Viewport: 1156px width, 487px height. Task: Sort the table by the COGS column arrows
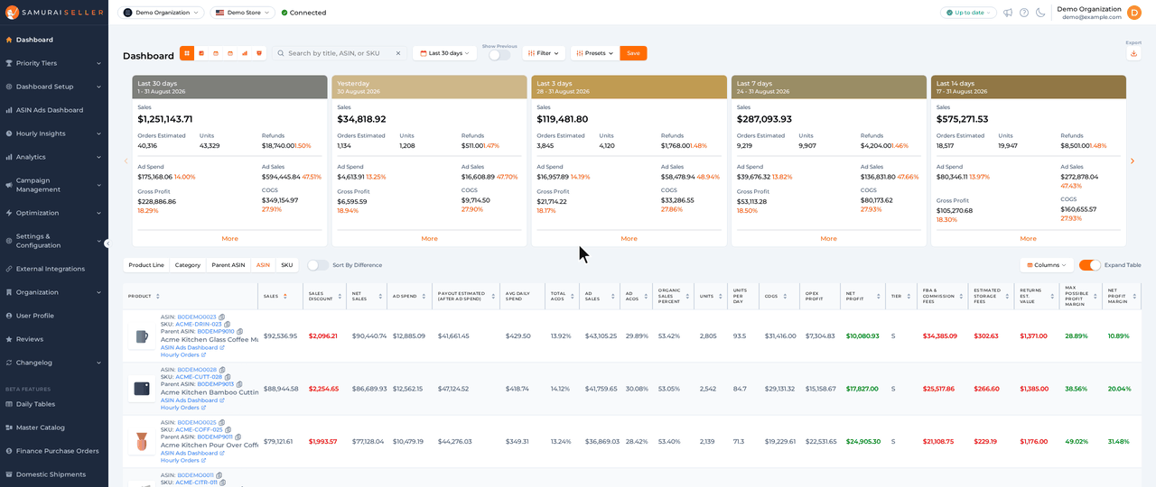pos(787,296)
